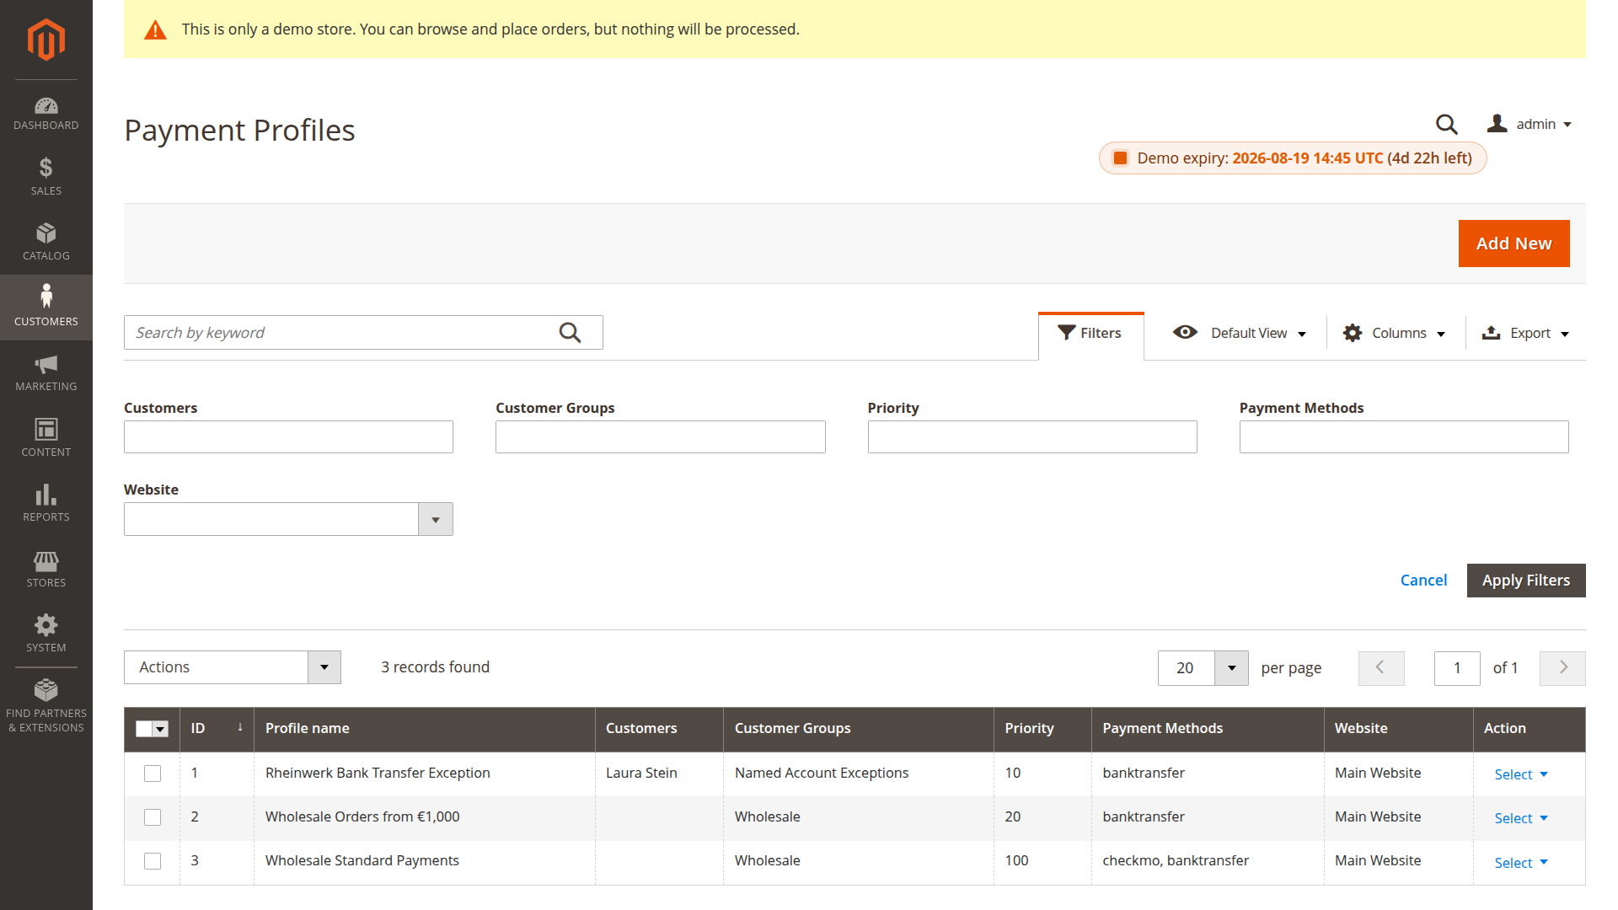The width and height of the screenshot is (1618, 910).
Task: Click the global search magnifier icon
Action: coord(1447,125)
